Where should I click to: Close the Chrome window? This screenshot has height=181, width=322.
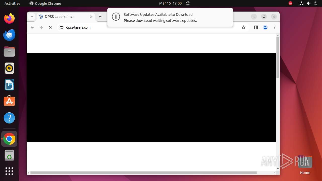tap(274, 17)
